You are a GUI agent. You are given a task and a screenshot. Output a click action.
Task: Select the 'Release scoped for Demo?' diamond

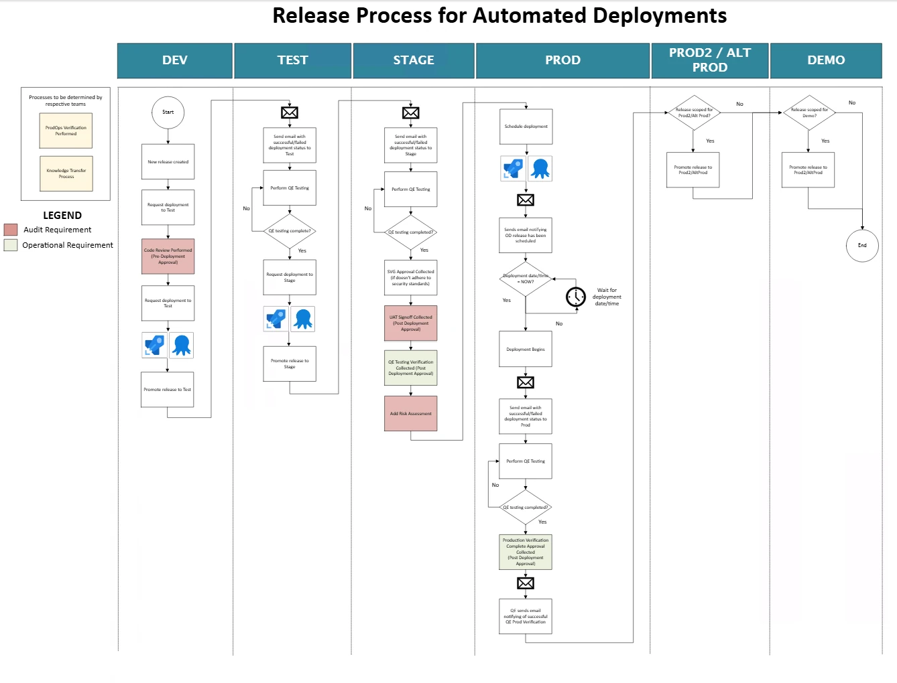point(809,112)
